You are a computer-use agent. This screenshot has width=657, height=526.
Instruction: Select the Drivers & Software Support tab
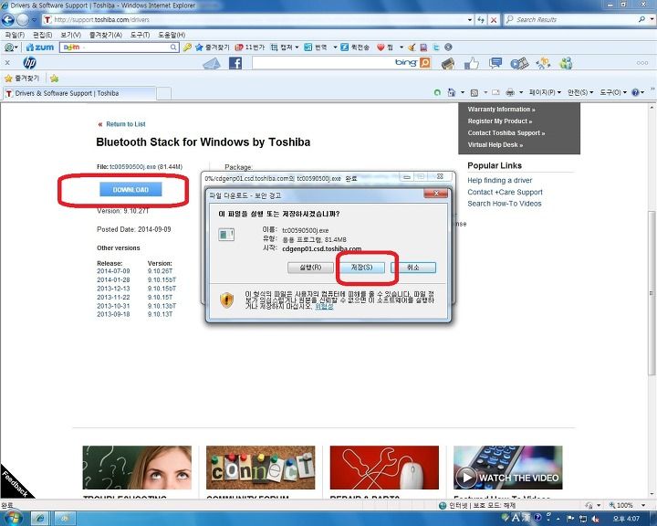[79, 93]
